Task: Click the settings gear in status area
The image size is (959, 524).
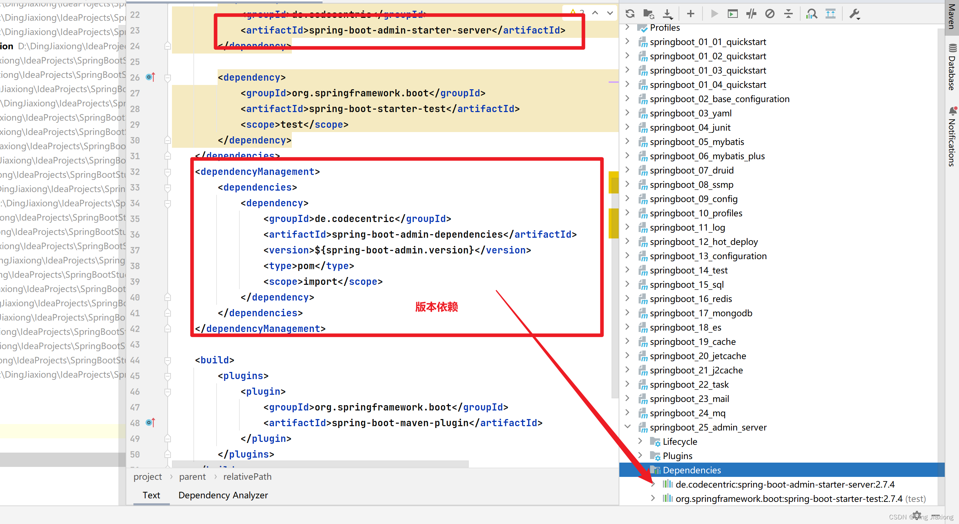Action: click(x=917, y=515)
